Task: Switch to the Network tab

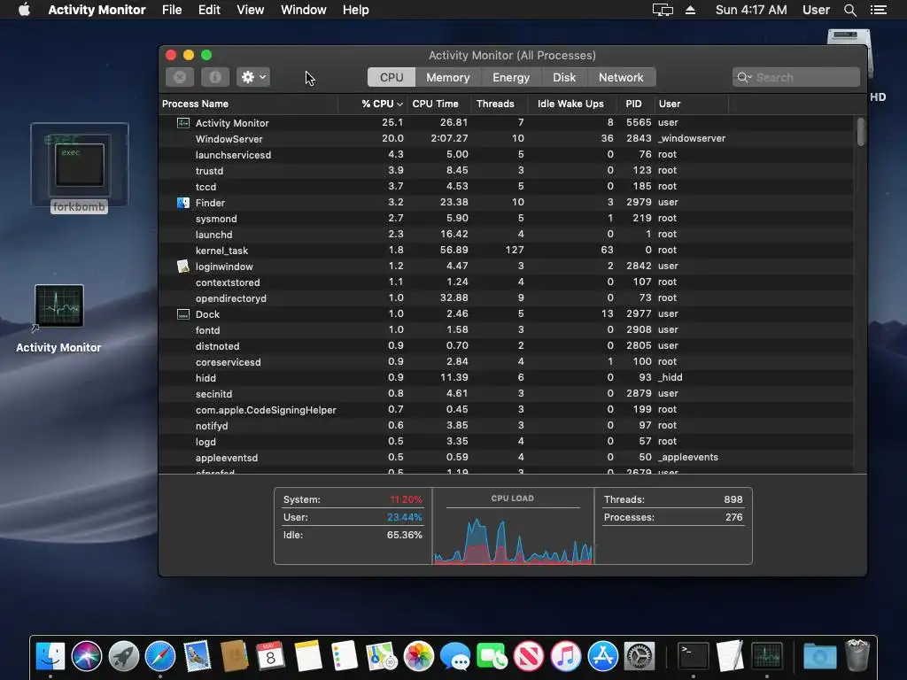Action: pos(621,78)
